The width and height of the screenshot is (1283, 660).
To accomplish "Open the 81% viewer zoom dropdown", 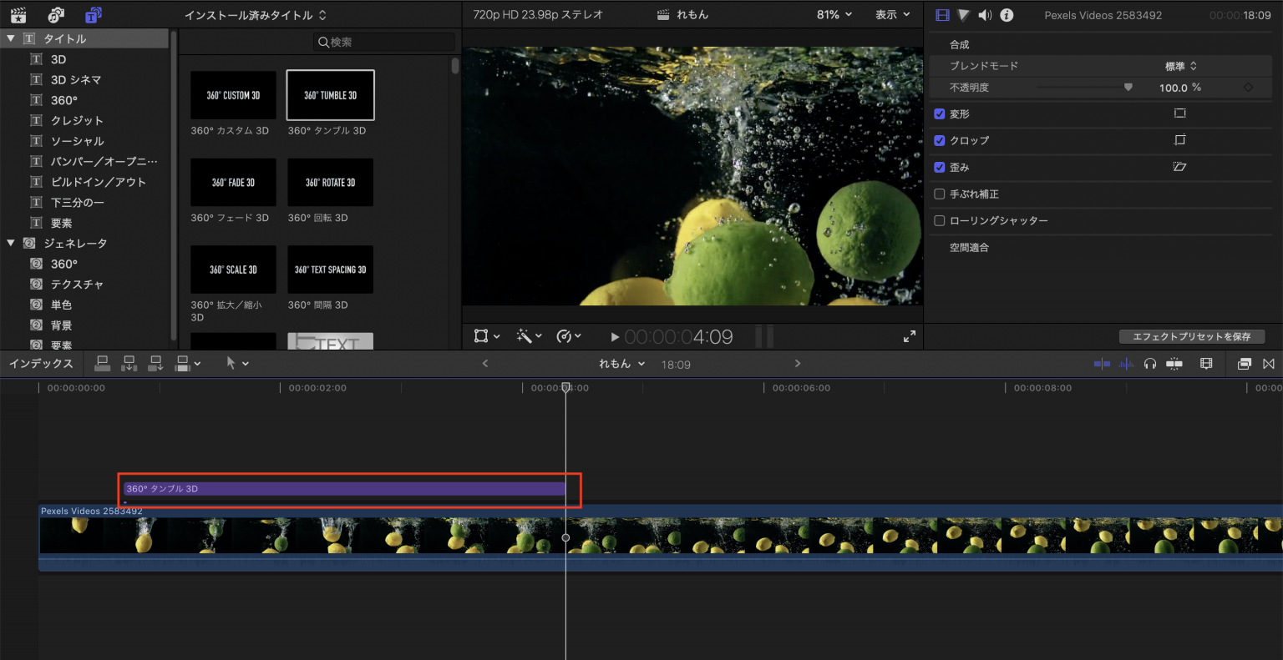I will pos(834,14).
